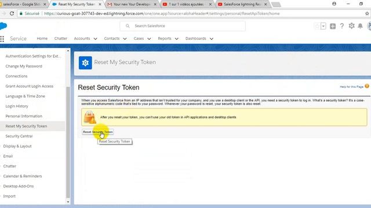Screen dimensions: 371x208
Task: Expand Calendar & Reminders section
Action: (x=23, y=176)
